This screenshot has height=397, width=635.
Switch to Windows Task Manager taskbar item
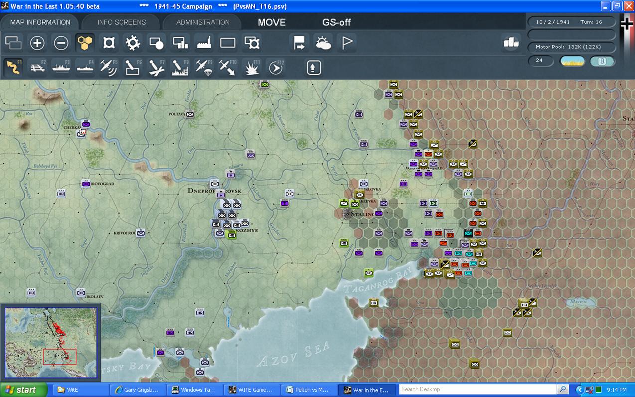(196, 390)
